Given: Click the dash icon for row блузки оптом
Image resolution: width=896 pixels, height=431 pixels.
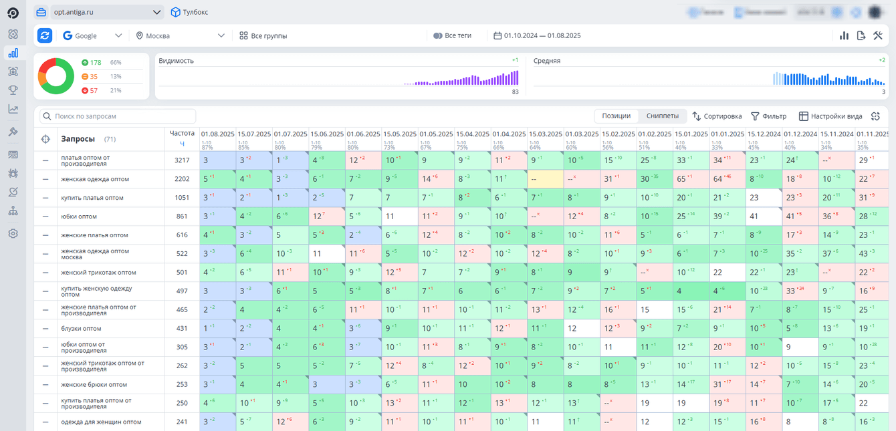Looking at the screenshot, I should coord(45,329).
